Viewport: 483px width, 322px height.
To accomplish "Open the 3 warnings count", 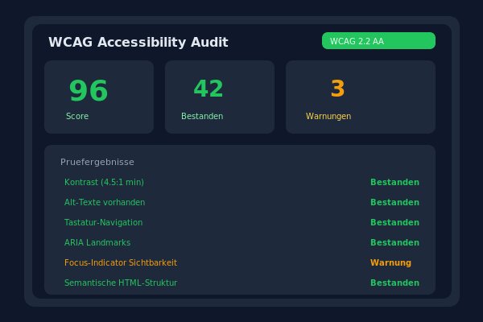I will pyautogui.click(x=337, y=89).
